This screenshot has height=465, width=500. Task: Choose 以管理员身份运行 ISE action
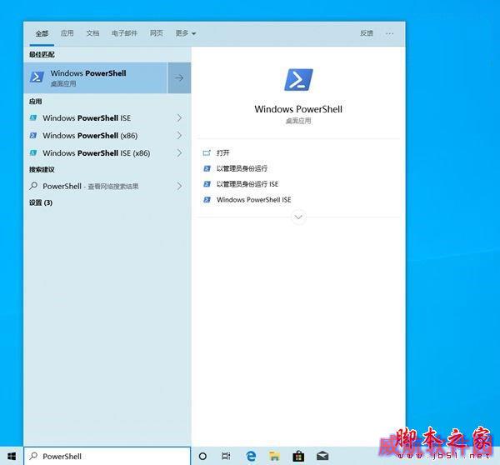click(x=247, y=184)
